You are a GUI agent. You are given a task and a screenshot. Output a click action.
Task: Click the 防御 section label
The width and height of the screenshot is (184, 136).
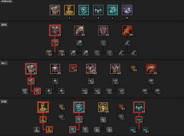[4, 101]
